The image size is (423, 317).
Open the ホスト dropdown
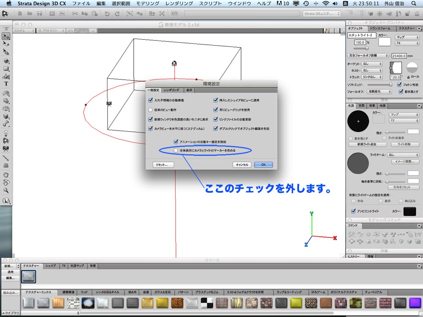pos(372,70)
